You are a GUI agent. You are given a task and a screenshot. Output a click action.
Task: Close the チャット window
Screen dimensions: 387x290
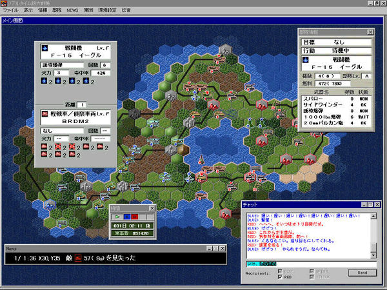[x=377, y=204]
